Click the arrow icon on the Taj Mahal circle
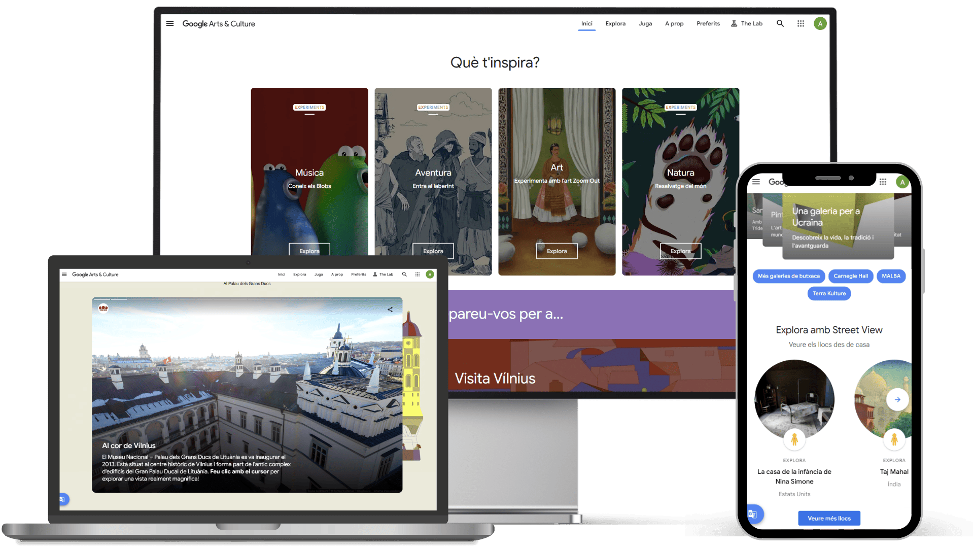The image size is (974, 548). [x=897, y=399]
